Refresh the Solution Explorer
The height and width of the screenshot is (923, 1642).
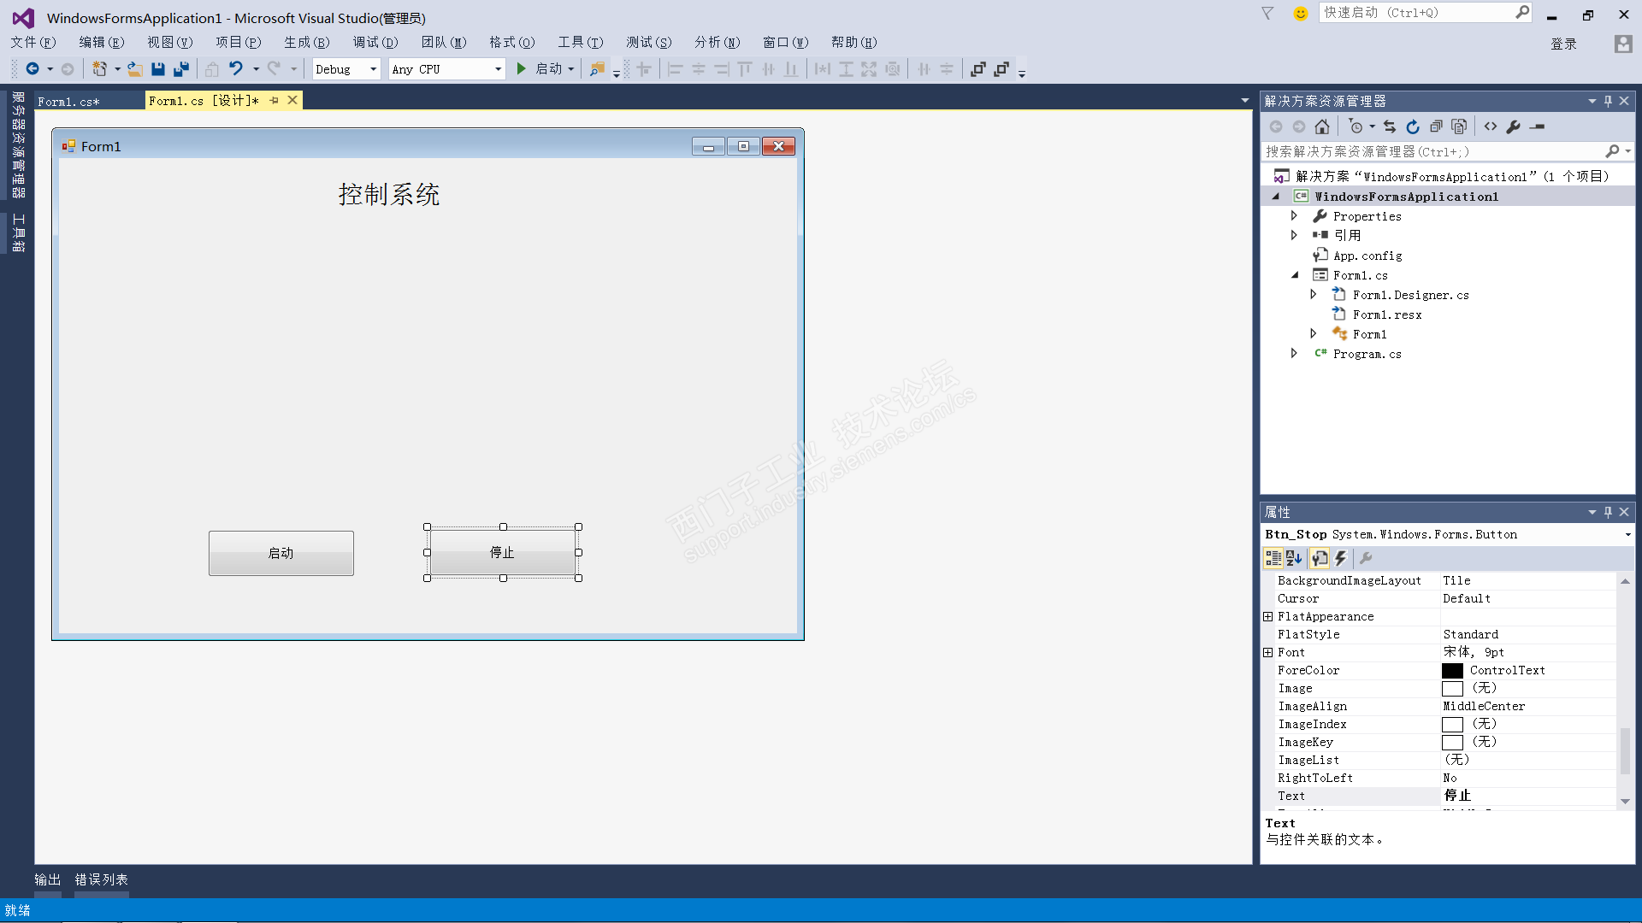pos(1413,126)
